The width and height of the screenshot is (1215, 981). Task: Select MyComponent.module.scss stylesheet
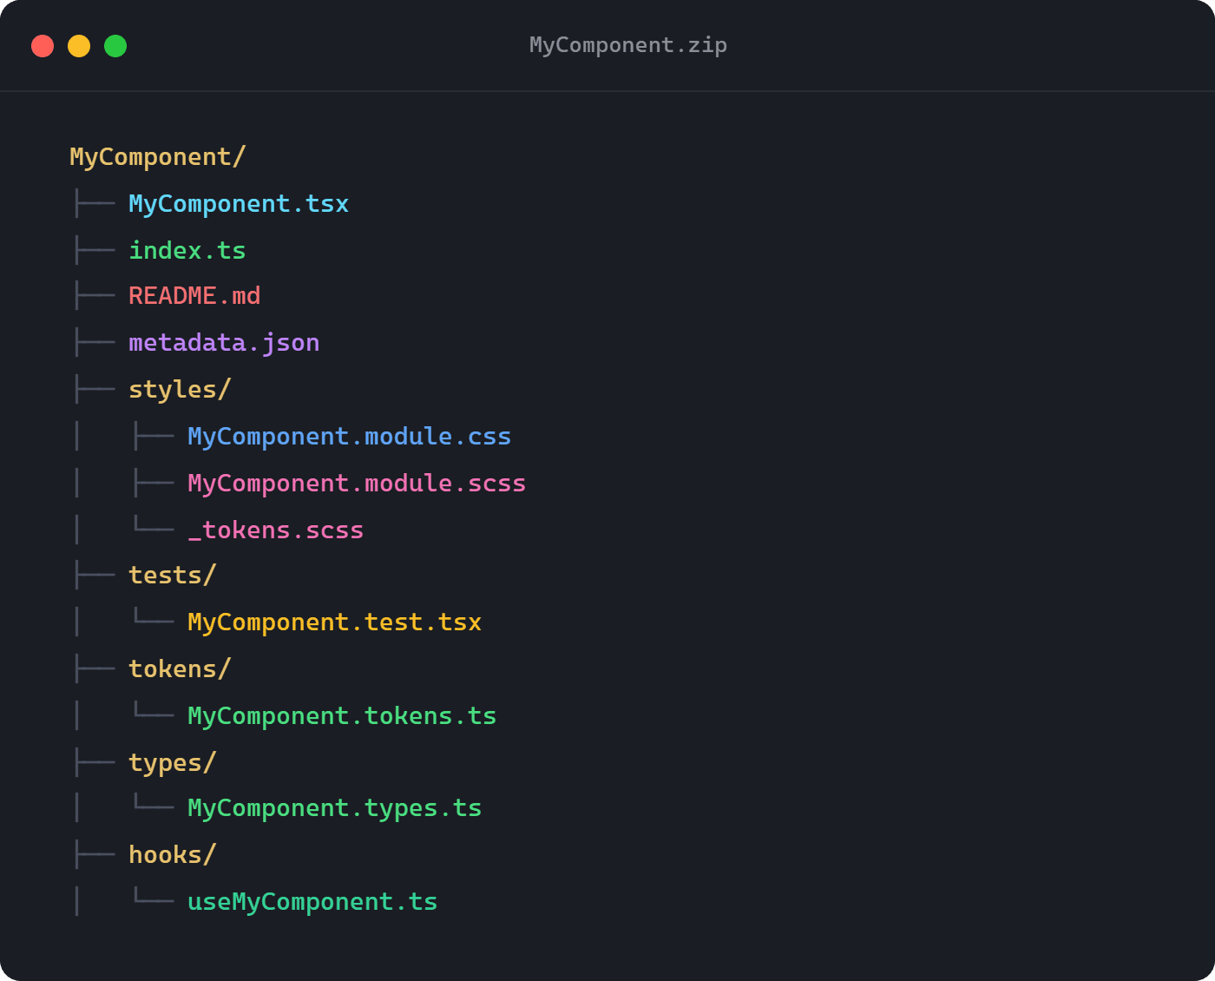356,483
